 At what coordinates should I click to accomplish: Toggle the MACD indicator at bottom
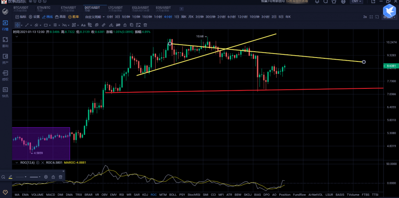51,195
